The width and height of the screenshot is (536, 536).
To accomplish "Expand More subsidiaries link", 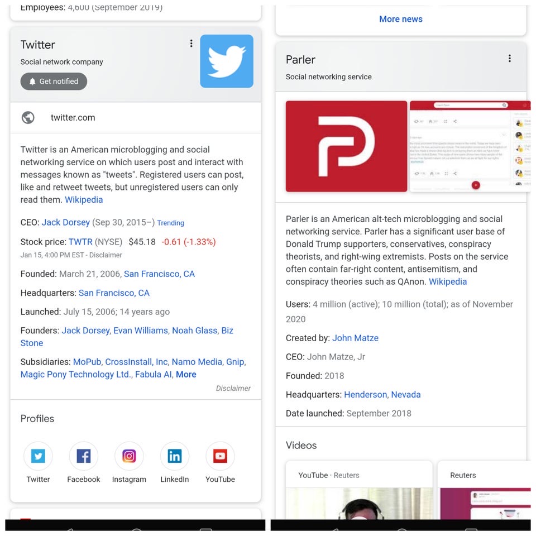I will (x=186, y=374).
